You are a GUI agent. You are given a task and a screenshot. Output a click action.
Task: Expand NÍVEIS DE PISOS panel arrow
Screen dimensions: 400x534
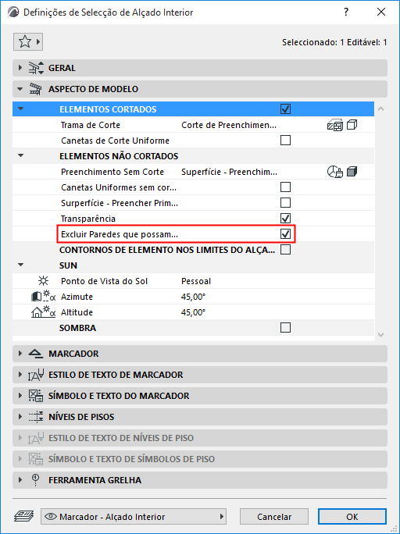click(20, 417)
